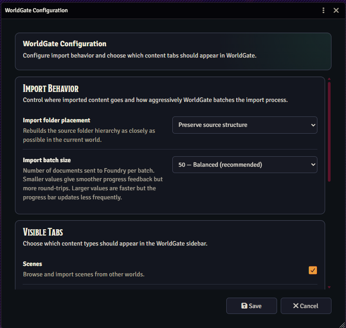The width and height of the screenshot is (346, 328).
Task: Click the Visible Tabs section heading
Action: click(43, 232)
